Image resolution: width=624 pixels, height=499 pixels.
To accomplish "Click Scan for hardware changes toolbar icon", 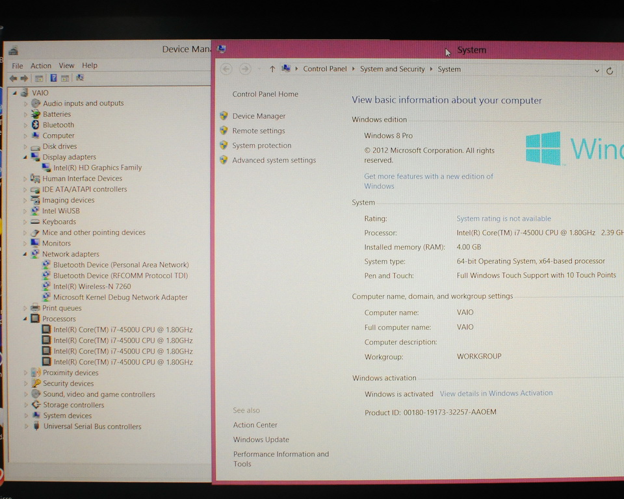I will coord(80,78).
